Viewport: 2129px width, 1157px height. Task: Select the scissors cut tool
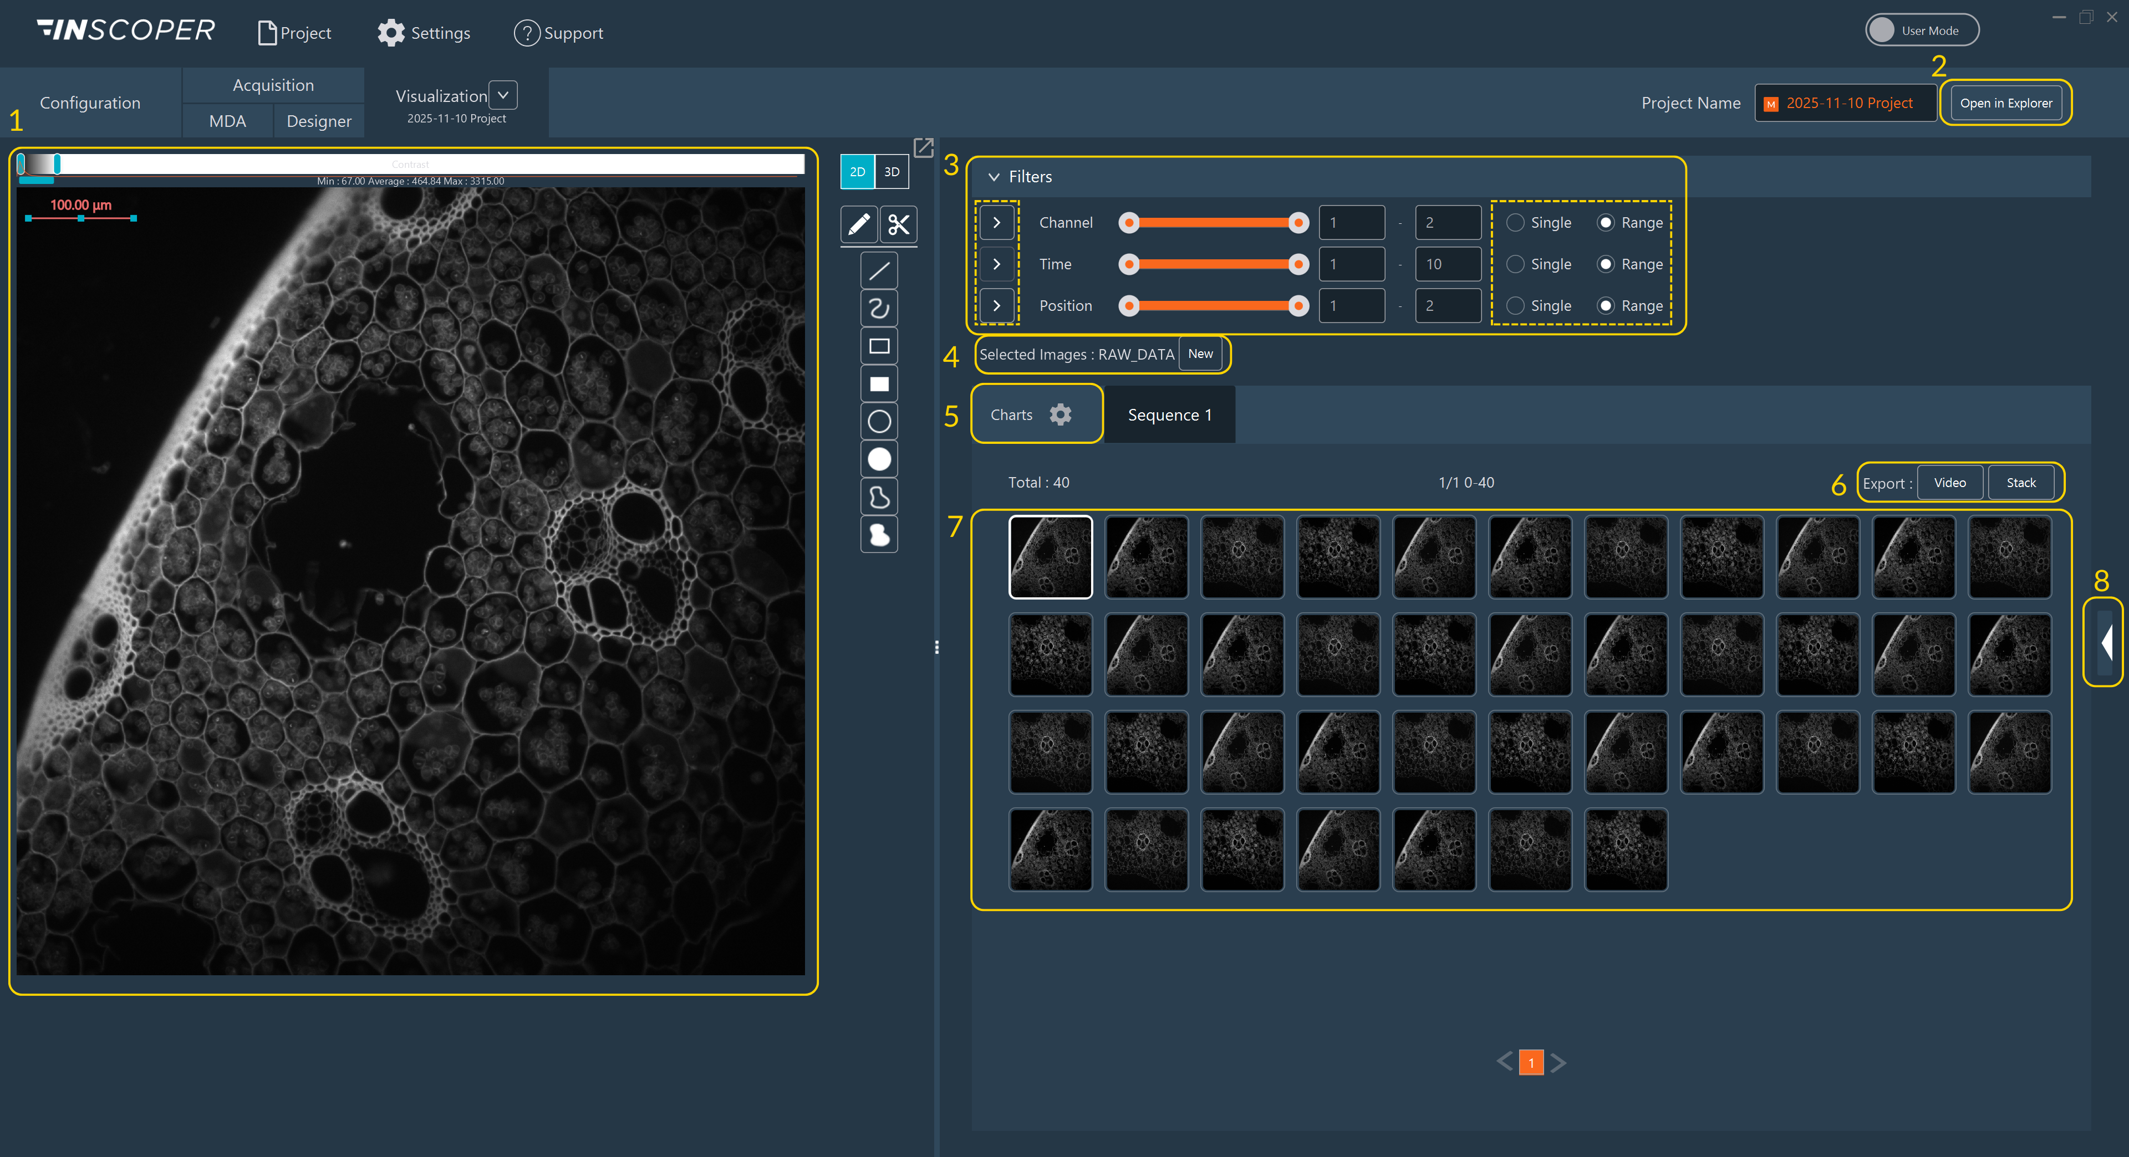(x=898, y=224)
